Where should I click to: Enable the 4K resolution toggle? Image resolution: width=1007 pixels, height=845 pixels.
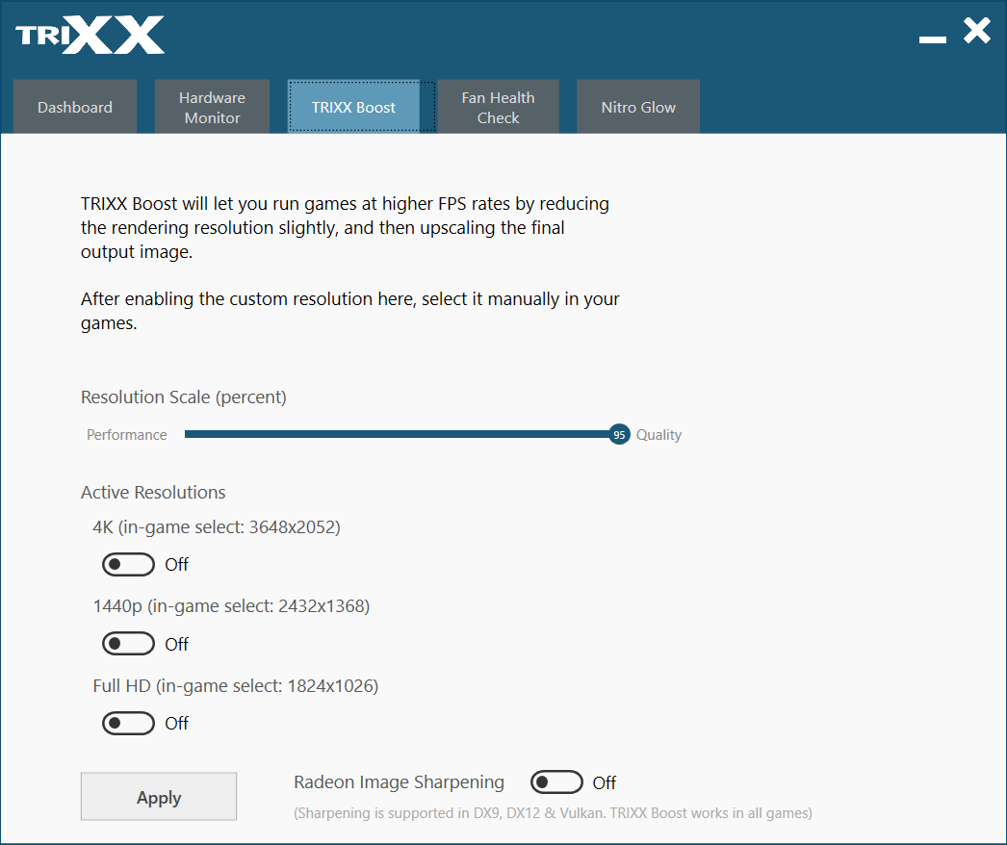click(128, 564)
